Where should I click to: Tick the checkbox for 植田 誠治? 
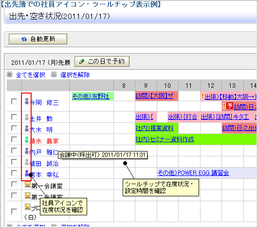point(14,162)
